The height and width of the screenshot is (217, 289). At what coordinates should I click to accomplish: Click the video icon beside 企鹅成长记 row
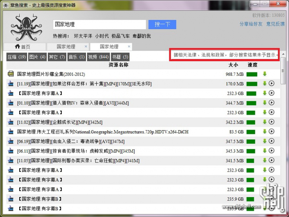click(11, 122)
